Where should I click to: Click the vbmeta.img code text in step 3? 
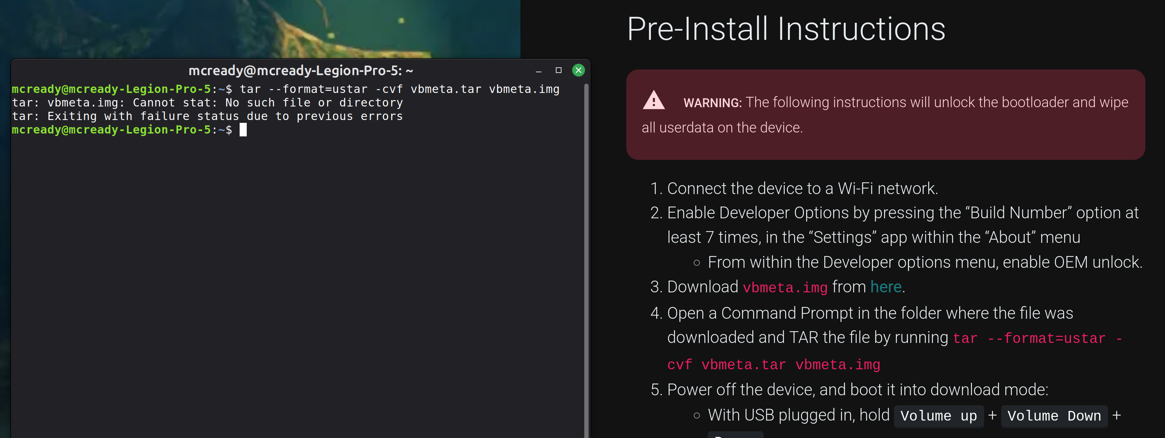click(785, 287)
